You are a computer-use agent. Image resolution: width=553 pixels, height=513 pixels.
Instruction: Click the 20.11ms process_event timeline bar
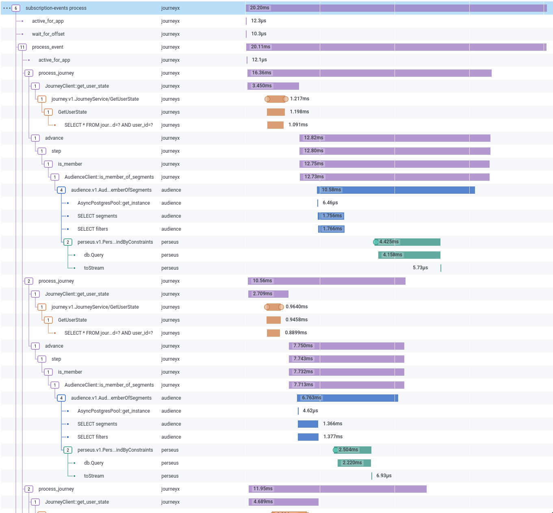396,47
